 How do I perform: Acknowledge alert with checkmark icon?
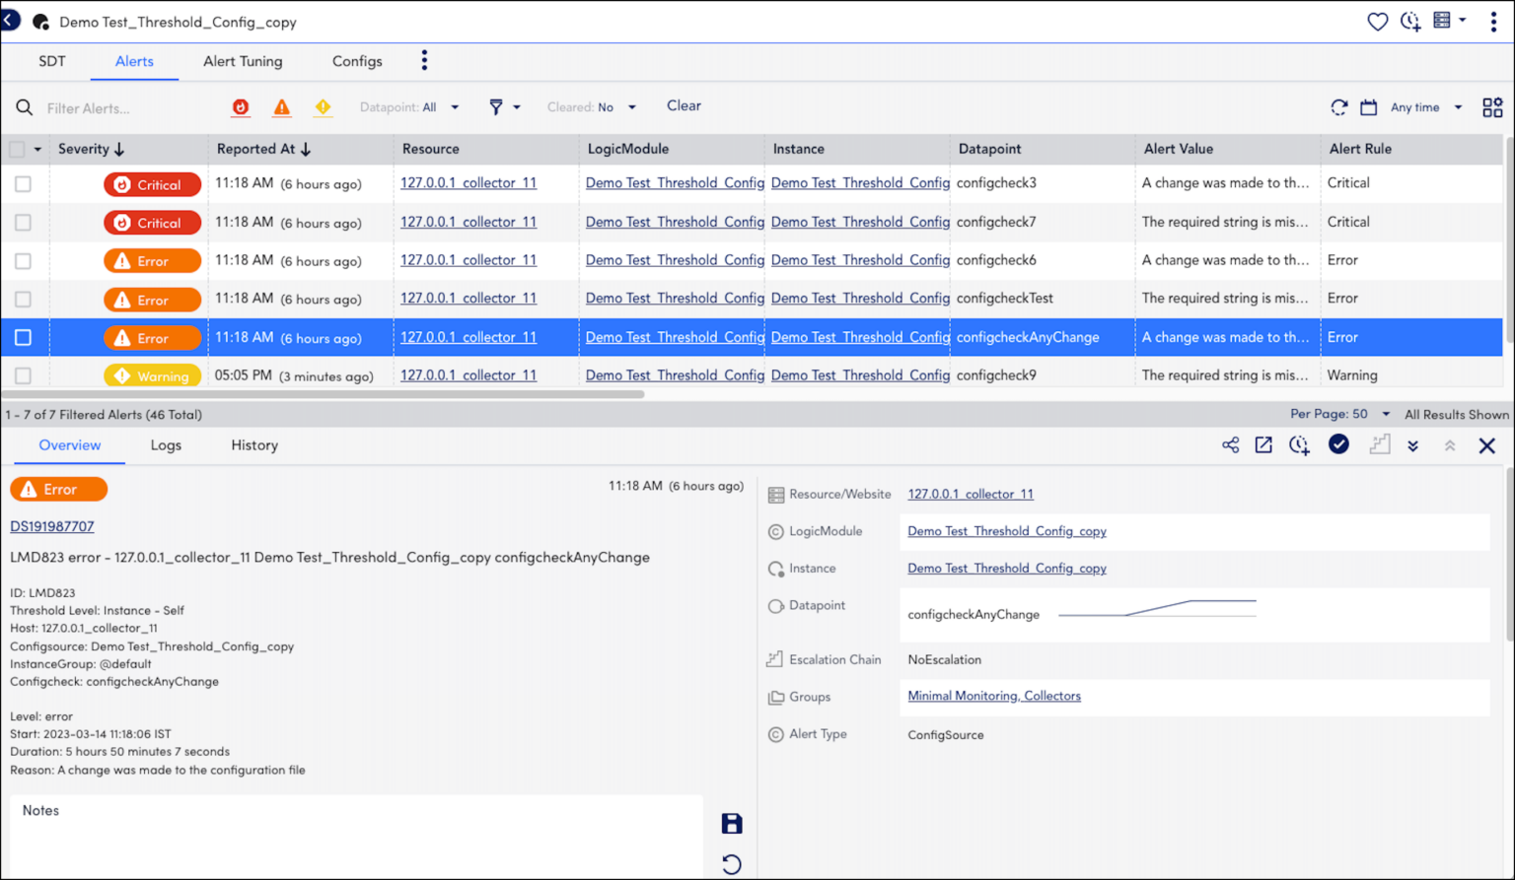[x=1338, y=445]
